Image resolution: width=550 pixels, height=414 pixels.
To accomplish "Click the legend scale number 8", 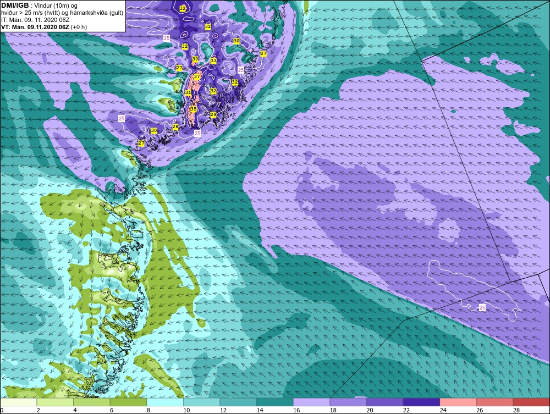I will tap(148, 410).
